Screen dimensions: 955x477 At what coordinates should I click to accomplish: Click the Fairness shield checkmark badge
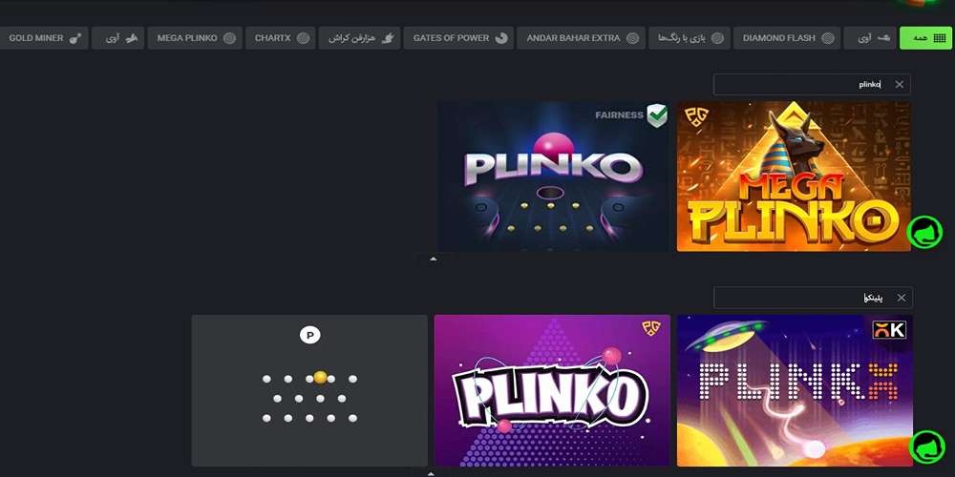click(x=657, y=115)
